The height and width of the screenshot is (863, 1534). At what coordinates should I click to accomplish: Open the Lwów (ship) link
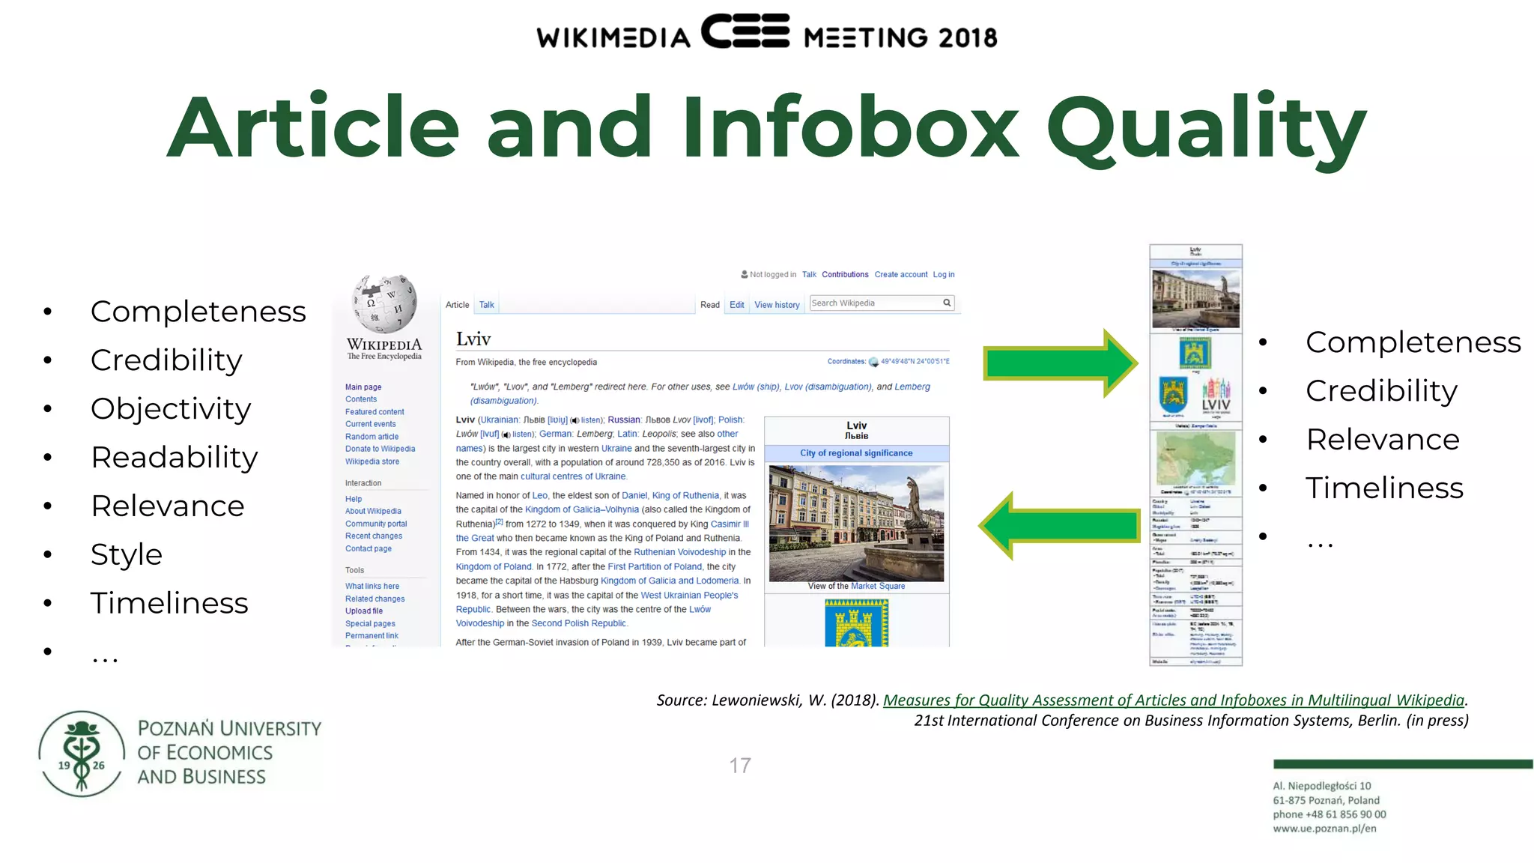pos(756,387)
